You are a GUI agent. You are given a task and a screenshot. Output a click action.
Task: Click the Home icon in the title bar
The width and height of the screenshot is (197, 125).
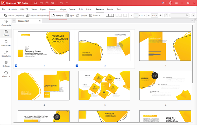pos(36,3)
